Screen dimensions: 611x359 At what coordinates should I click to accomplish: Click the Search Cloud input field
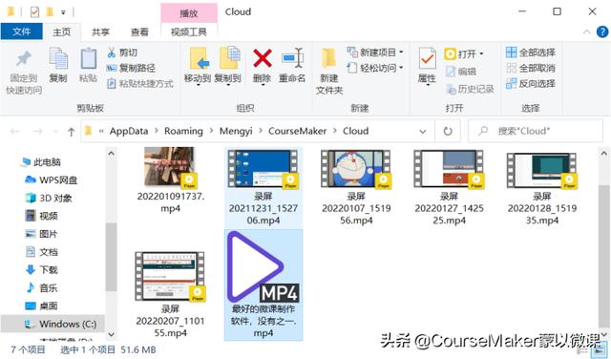(x=535, y=131)
